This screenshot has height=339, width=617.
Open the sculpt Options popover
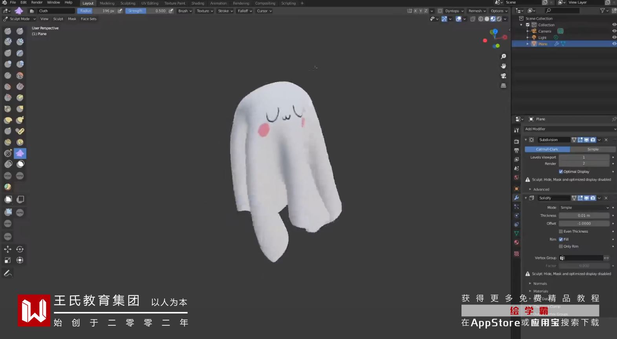pyautogui.click(x=499, y=11)
